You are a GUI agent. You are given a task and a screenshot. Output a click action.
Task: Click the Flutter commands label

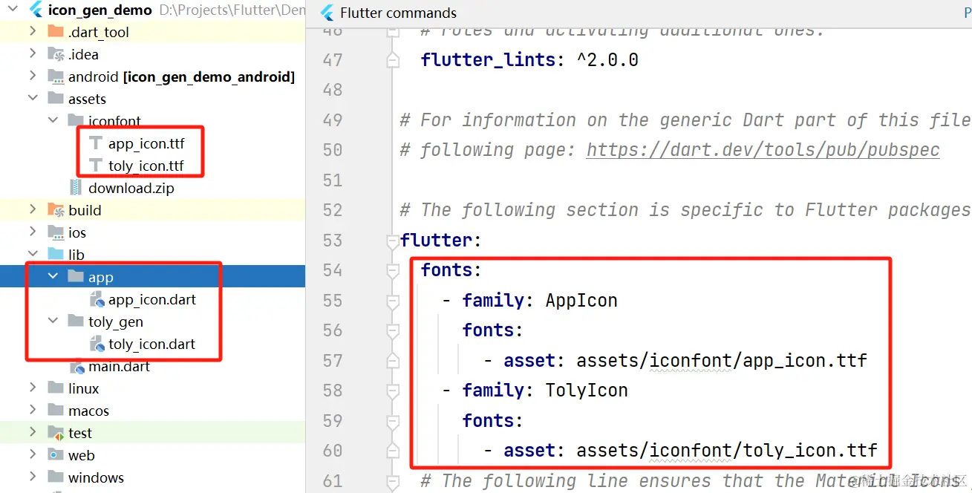pos(398,13)
